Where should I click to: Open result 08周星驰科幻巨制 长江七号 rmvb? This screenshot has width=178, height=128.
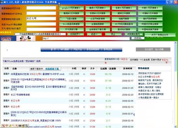pyautogui.click(x=38, y=74)
